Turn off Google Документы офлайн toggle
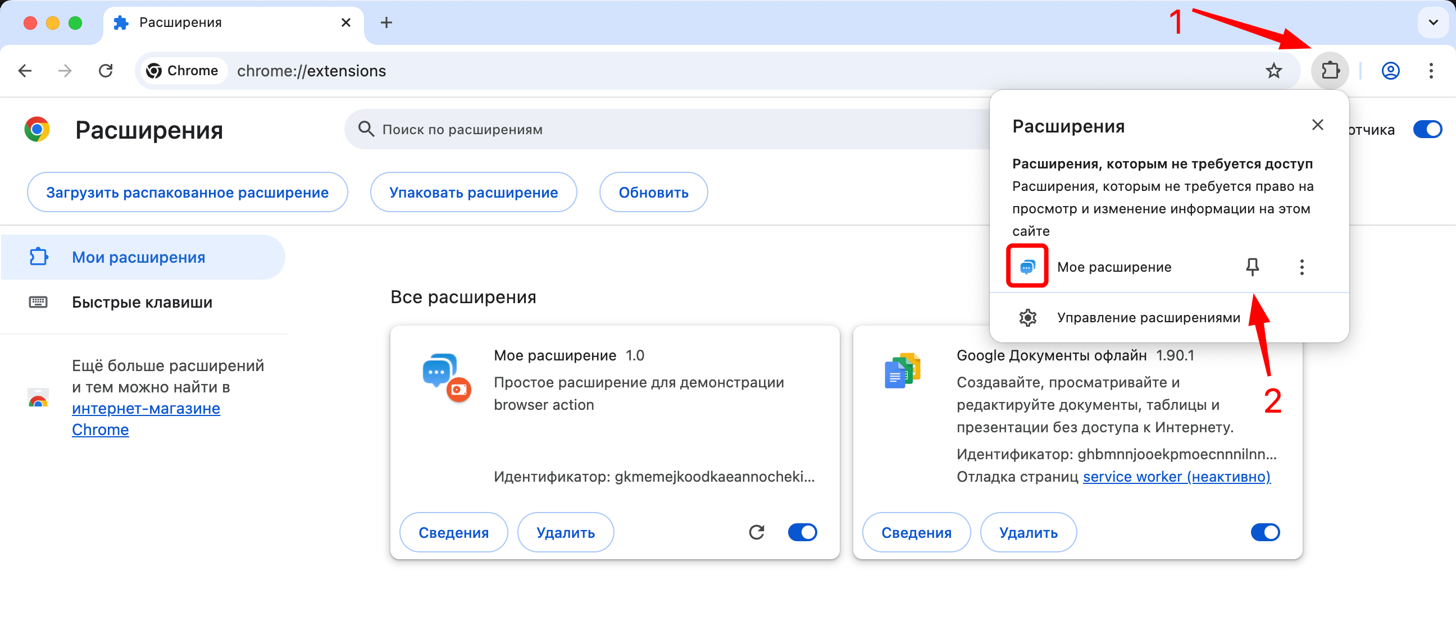The image size is (1456, 617). tap(1264, 532)
